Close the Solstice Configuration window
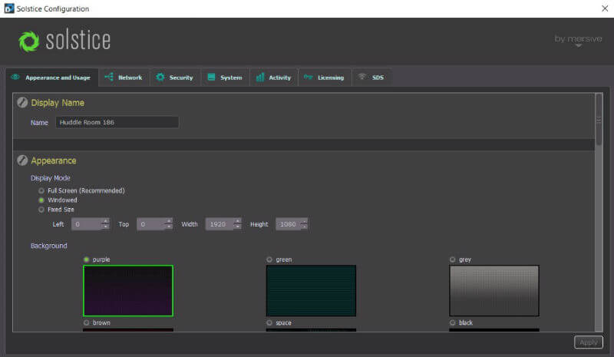 605,8
